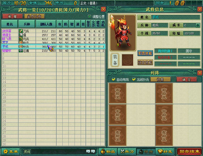Click the second gold coin icon
This screenshot has height=156, width=203.
(182, 3)
